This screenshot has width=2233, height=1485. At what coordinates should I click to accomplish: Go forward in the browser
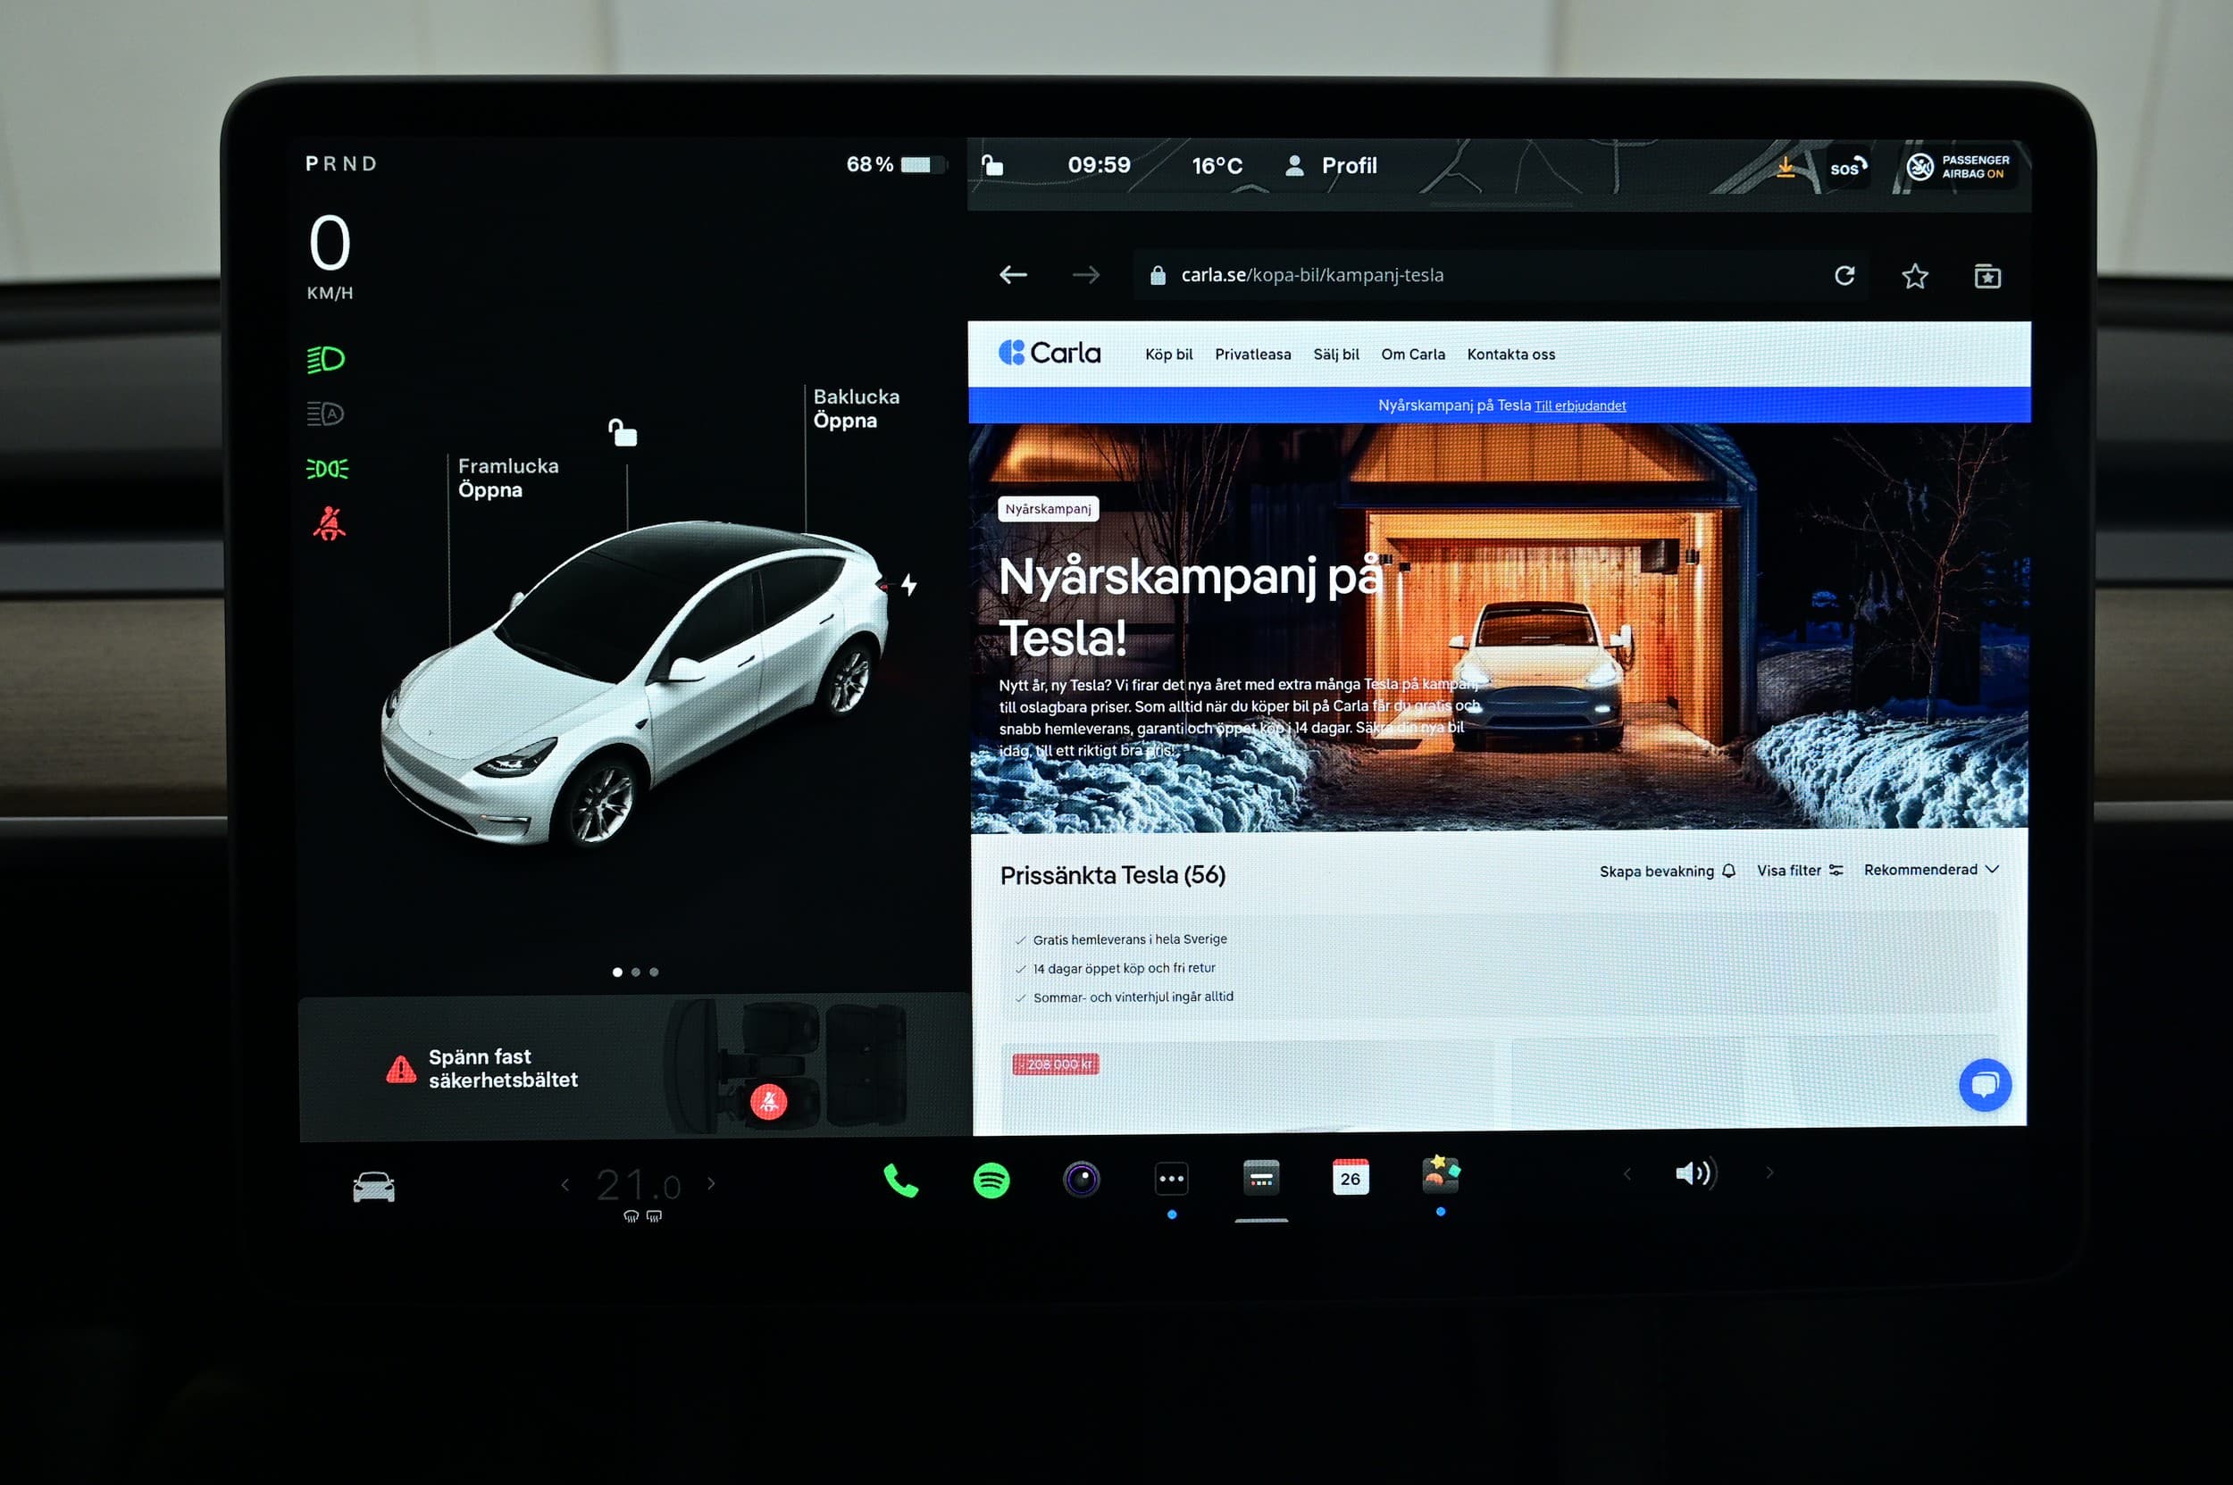[x=1086, y=275]
